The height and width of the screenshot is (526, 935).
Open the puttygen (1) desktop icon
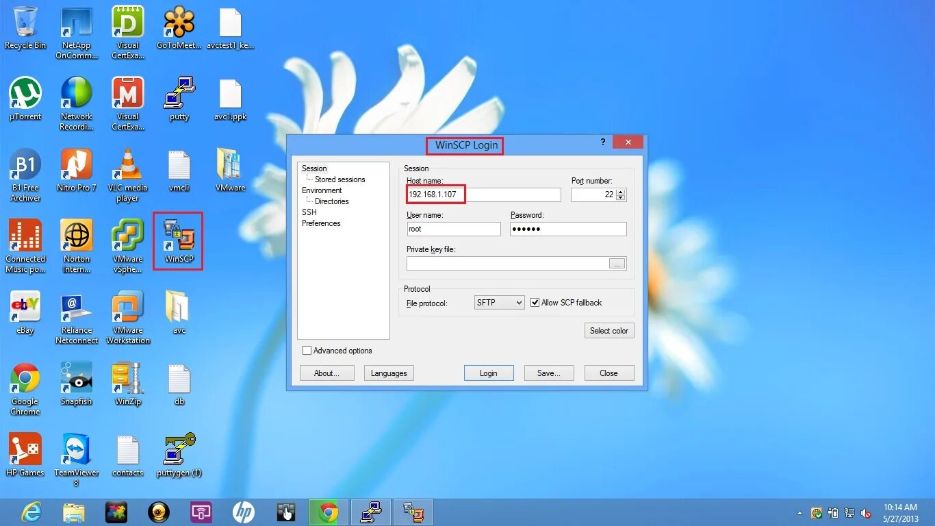point(179,455)
